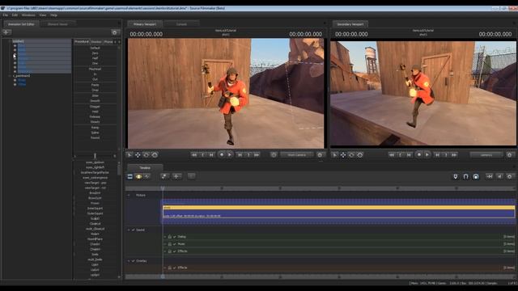The width and height of the screenshot is (518, 291).
Task: Switch timeline to Graph Editor mode
Action: pyautogui.click(x=146, y=177)
